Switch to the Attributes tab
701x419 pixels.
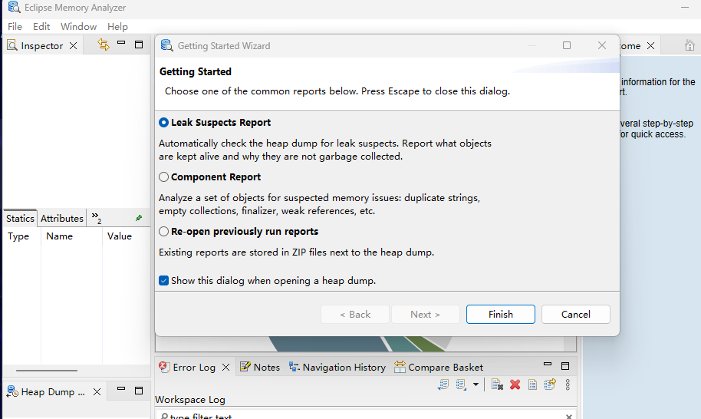61,218
